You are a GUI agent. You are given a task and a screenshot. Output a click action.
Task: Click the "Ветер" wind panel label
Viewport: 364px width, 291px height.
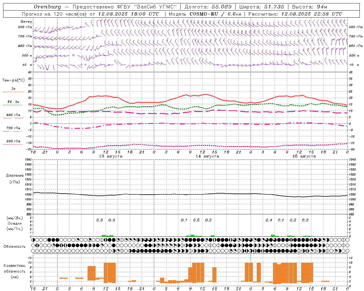coord(26,22)
